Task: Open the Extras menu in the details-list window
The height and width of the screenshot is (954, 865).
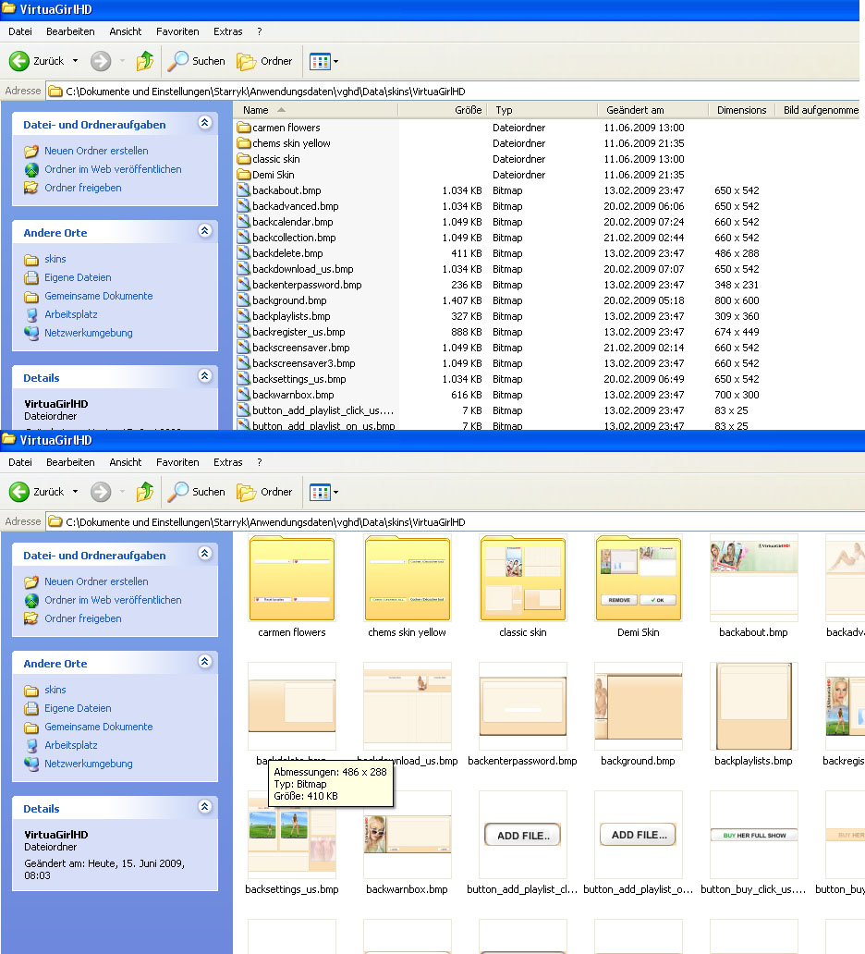Action: tap(227, 31)
